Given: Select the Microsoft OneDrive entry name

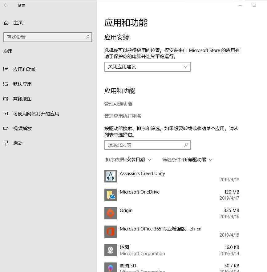Looking at the screenshot, I should point(140,192).
